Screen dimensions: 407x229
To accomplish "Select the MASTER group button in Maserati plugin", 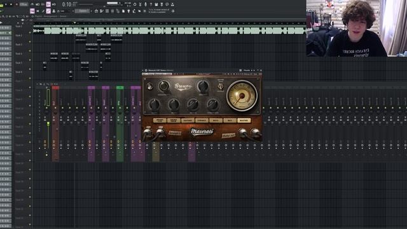I will pyautogui.click(x=244, y=120).
